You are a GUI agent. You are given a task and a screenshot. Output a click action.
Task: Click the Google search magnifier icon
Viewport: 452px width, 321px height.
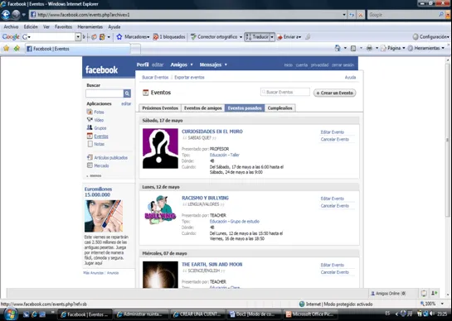441,14
